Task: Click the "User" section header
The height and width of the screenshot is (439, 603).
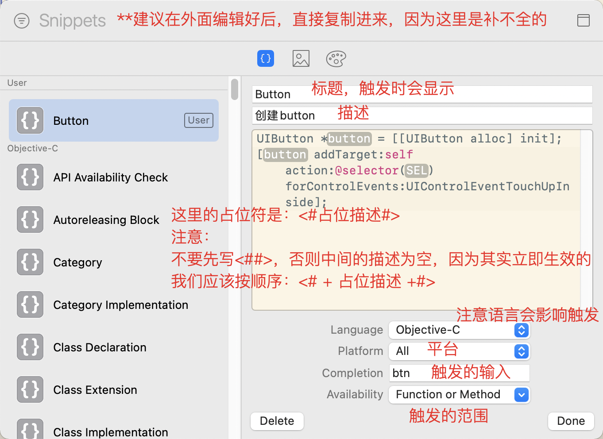Action: click(x=17, y=83)
